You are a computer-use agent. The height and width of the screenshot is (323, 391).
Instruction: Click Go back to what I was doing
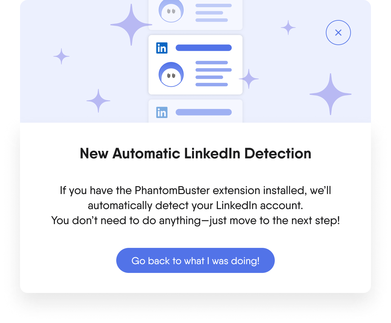pyautogui.click(x=195, y=260)
